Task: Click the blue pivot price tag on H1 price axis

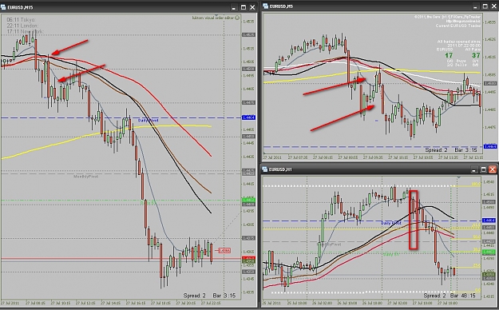Action: click(x=489, y=221)
